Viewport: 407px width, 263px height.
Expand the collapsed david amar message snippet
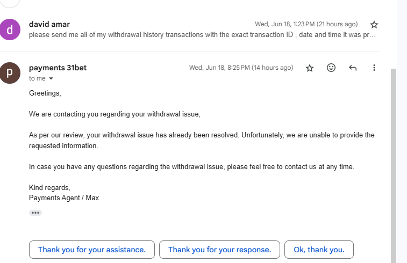(202, 35)
